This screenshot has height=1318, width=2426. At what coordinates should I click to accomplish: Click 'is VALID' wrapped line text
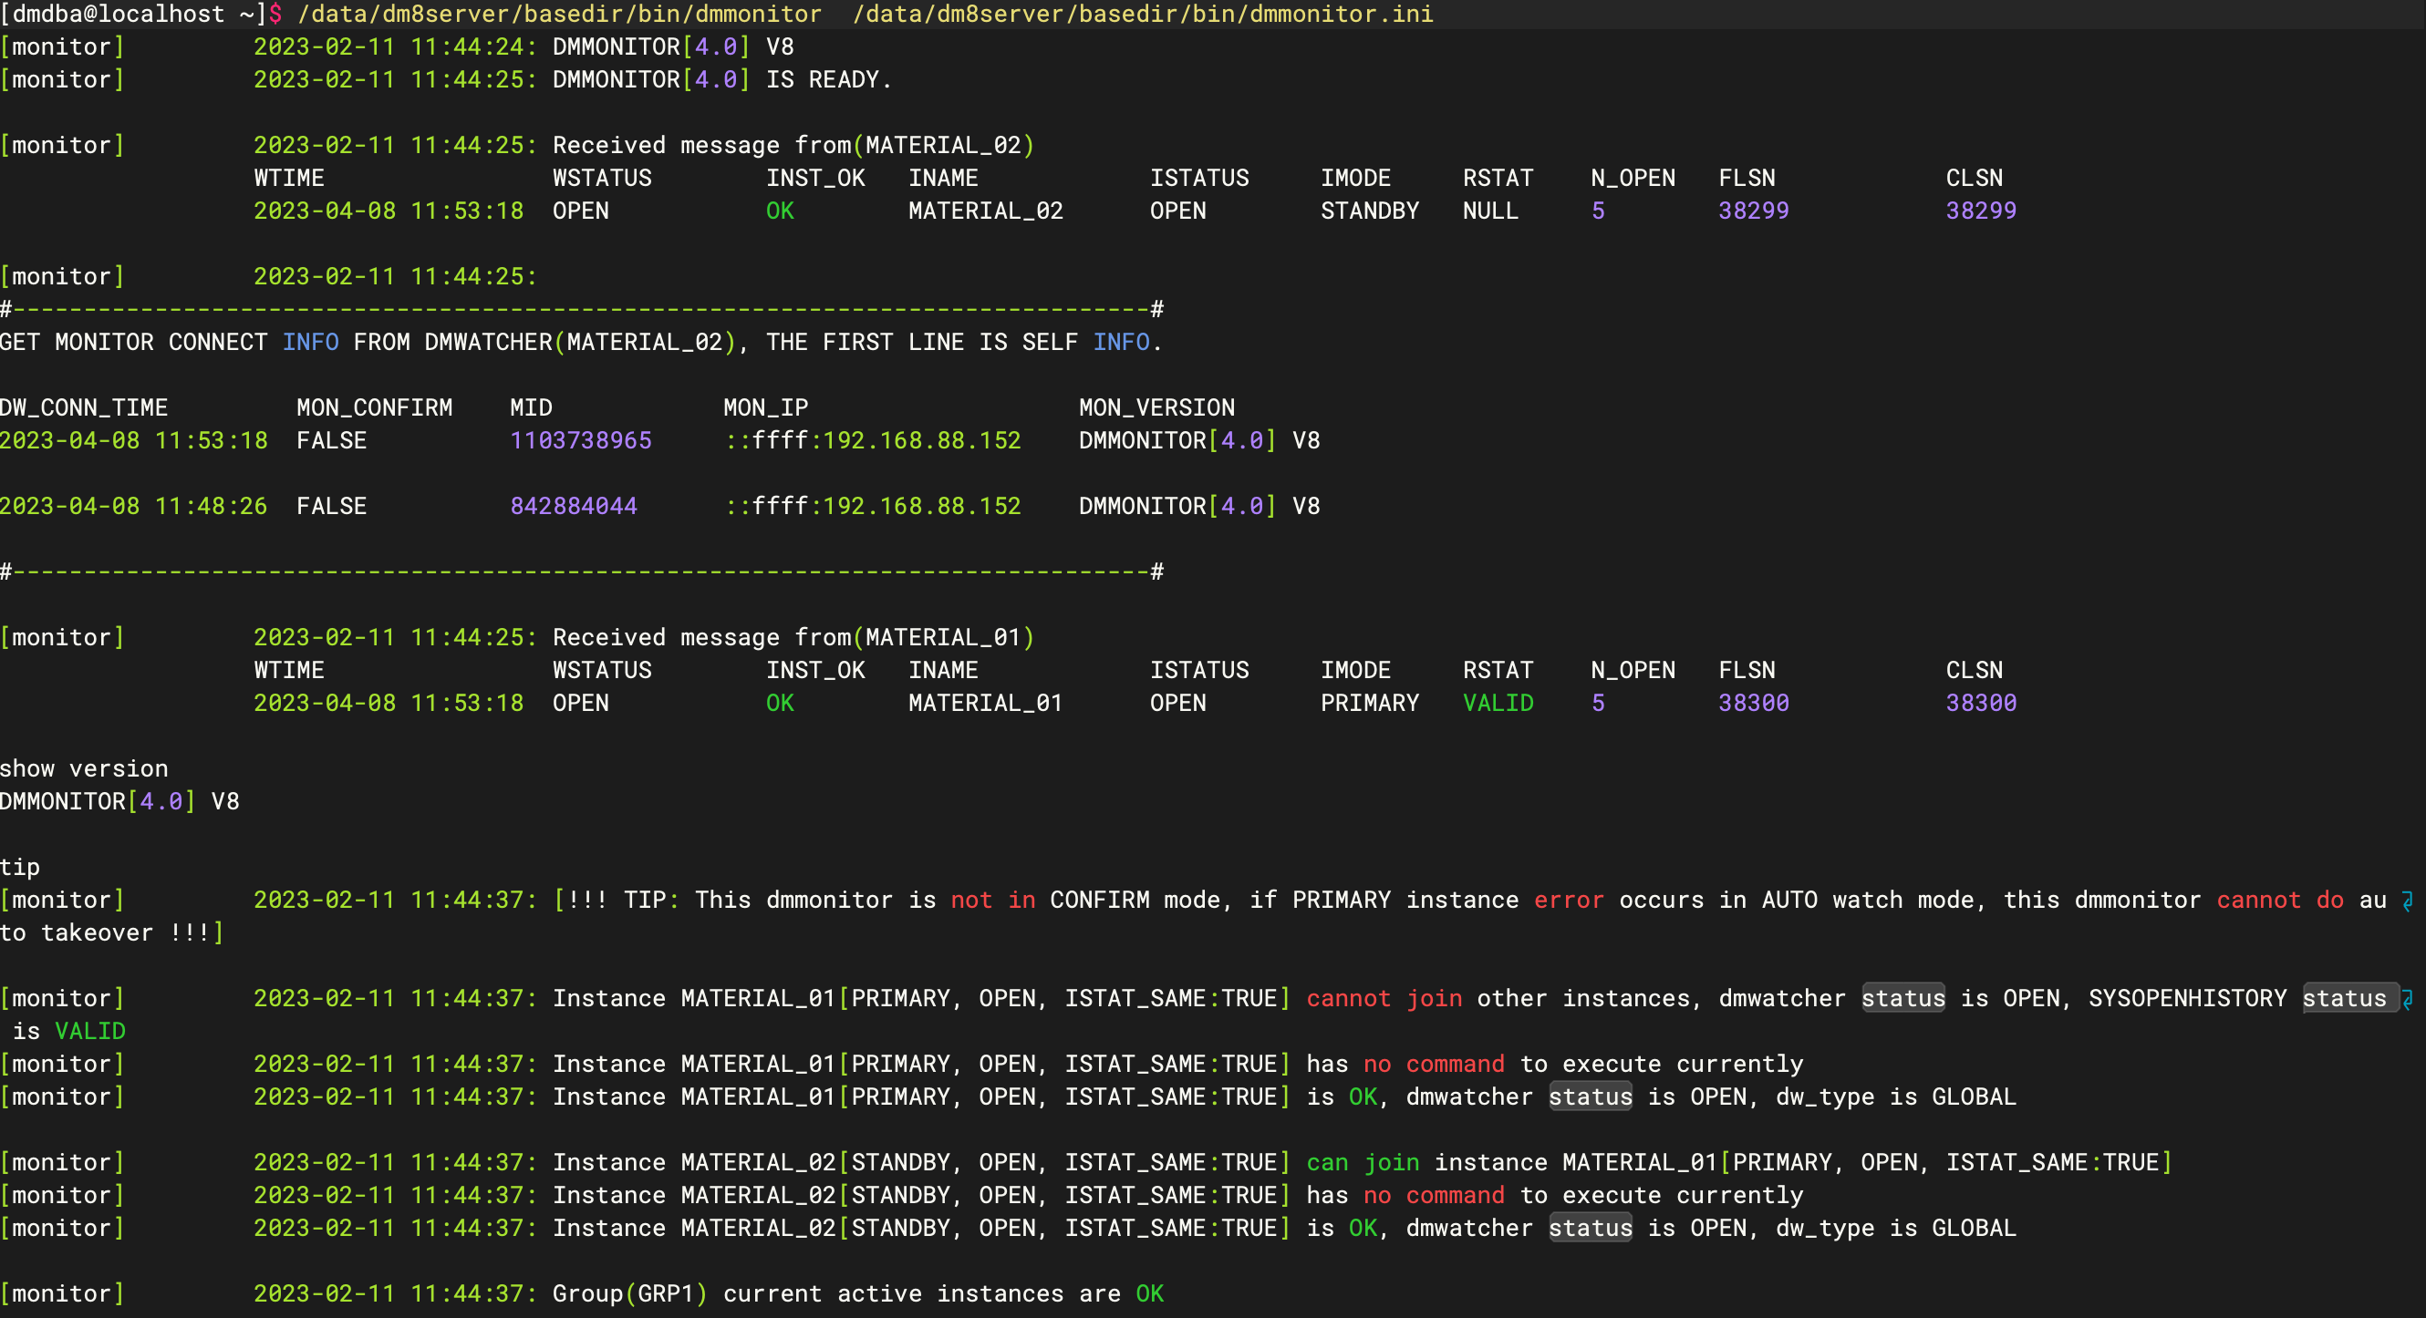[x=69, y=1032]
